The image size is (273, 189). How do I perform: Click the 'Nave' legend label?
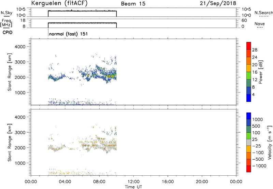coord(260,24)
